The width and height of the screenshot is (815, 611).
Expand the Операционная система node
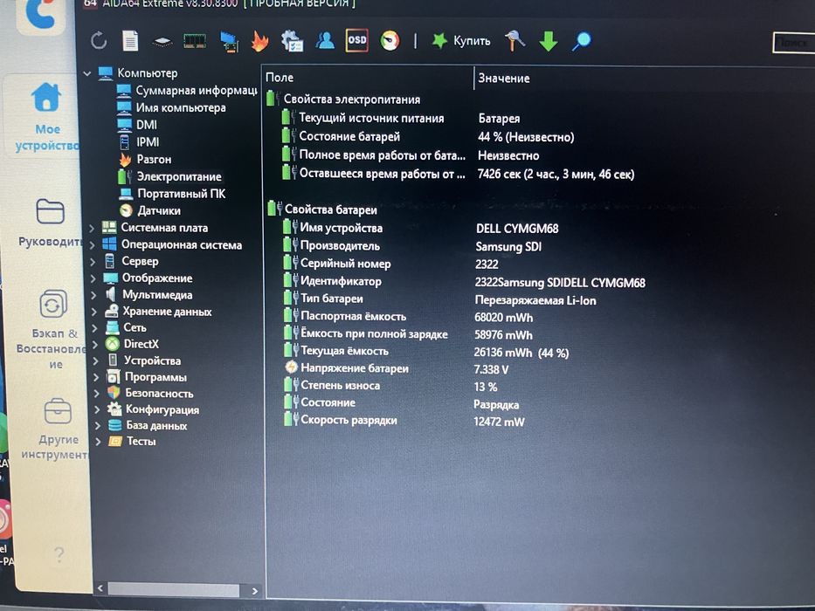[92, 244]
